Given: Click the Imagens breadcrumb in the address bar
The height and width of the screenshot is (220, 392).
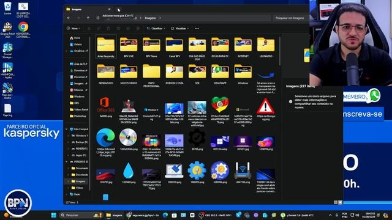Looking at the screenshot, I should click(x=150, y=18).
